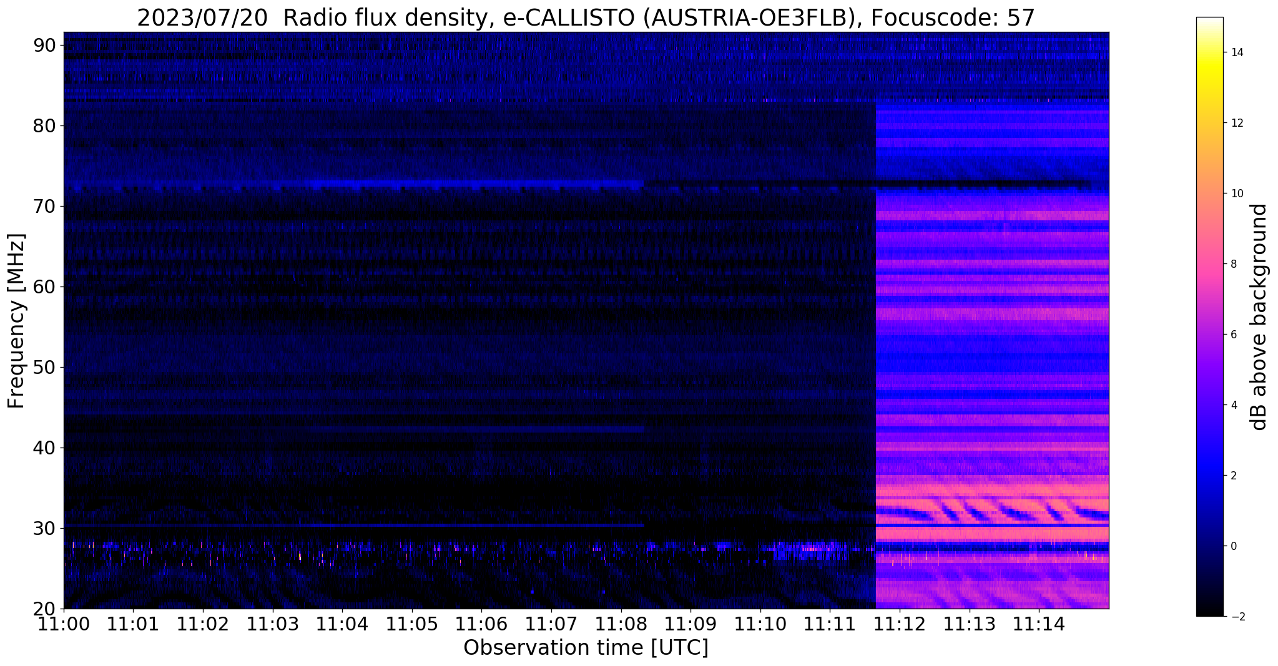The width and height of the screenshot is (1278, 666).
Task: Click the 11:11 time tick label
Action: [x=830, y=623]
